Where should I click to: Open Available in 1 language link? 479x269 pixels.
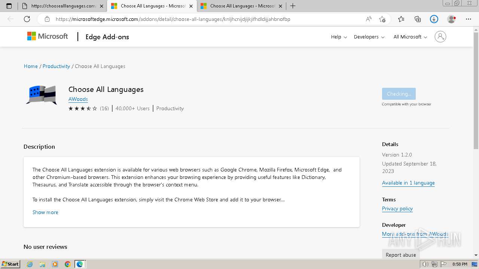point(408,183)
